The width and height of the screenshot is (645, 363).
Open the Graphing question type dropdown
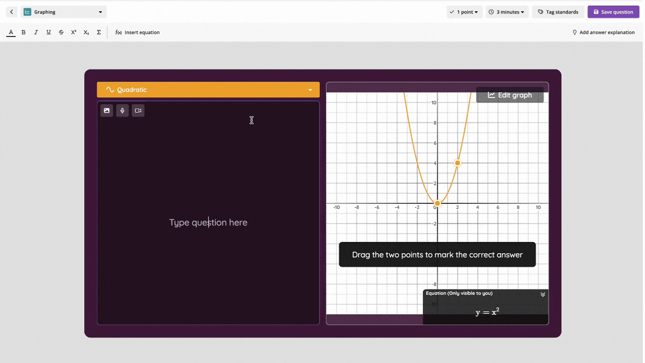pyautogui.click(x=63, y=12)
